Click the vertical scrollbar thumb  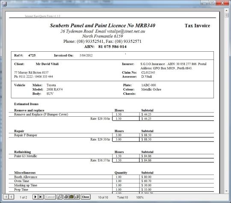click(226, 15)
